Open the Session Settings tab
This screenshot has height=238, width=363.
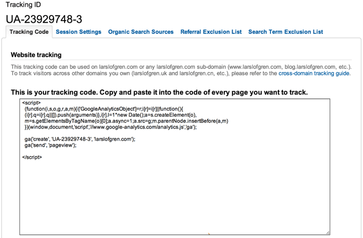(79, 32)
